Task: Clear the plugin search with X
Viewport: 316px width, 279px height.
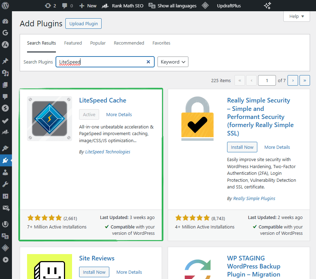Action: (148, 62)
